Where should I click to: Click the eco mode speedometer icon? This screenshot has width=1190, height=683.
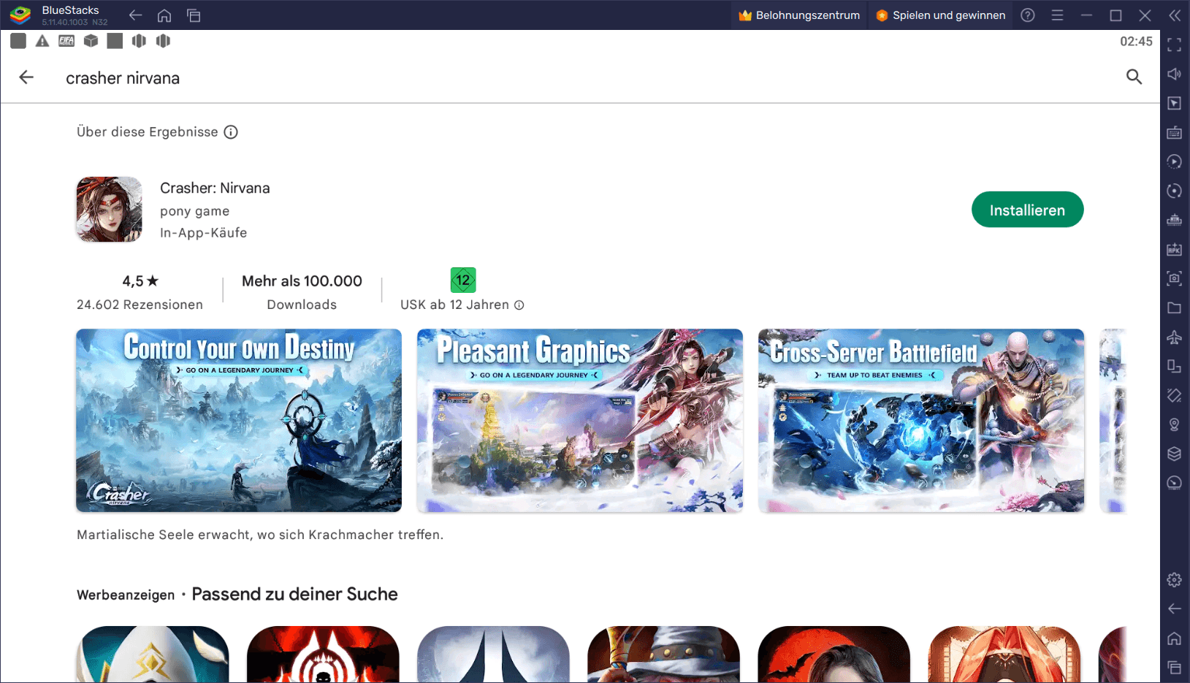click(1174, 483)
